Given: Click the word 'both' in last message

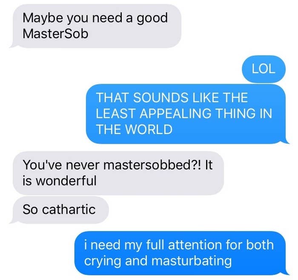Looking at the screenshot, I should (x=260, y=245).
